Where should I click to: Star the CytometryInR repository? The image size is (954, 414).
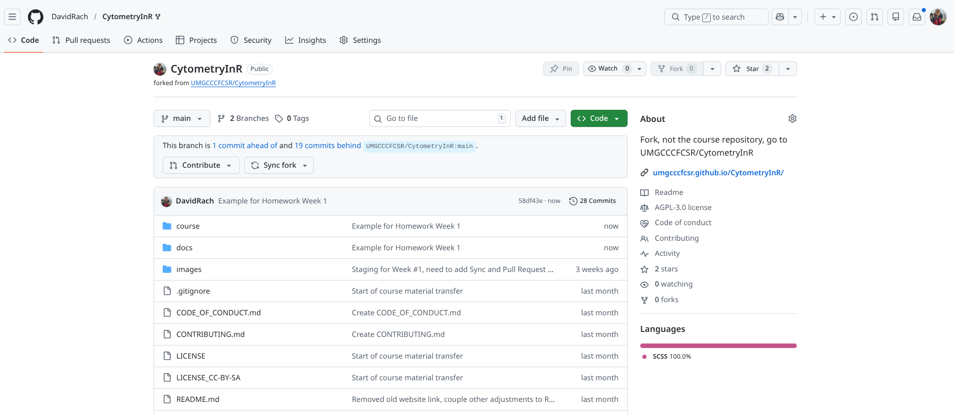[x=752, y=68]
